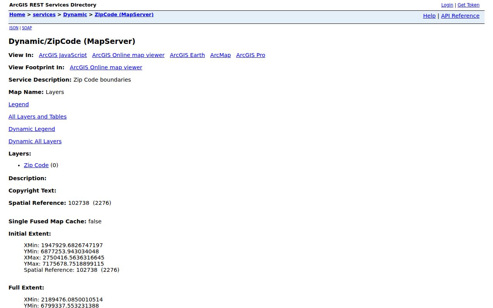Image resolution: width=493 pixels, height=308 pixels.
Task: Go to Home in breadcrumb
Action: 17,15
